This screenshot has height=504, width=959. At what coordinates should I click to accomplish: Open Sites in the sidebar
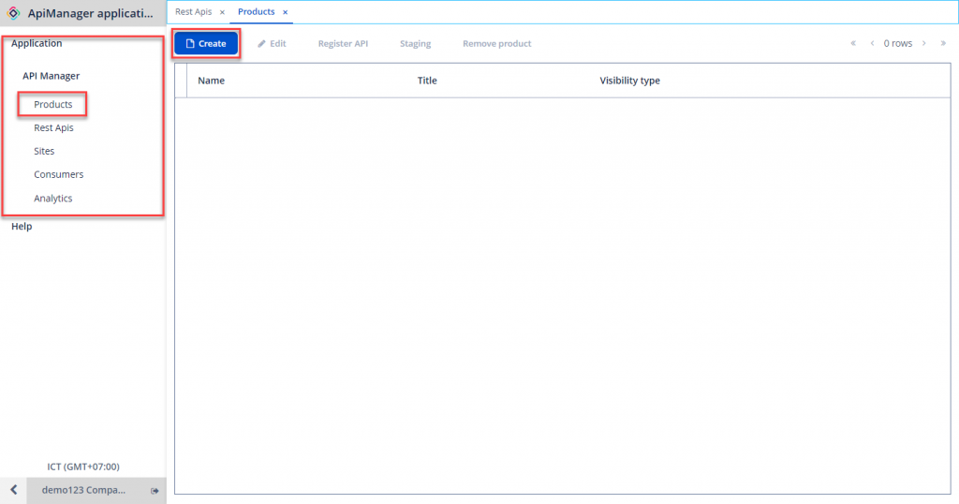click(44, 152)
